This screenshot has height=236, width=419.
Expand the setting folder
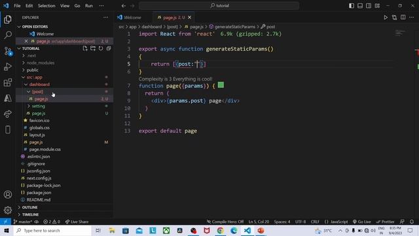coord(29,106)
